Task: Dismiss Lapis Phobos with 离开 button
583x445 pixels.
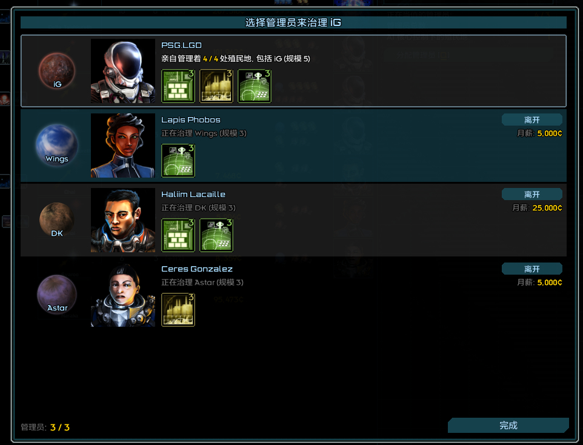Action: [x=531, y=120]
